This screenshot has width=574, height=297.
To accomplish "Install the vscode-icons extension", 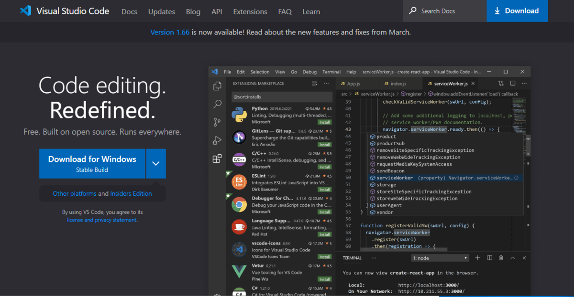I will coord(325,257).
